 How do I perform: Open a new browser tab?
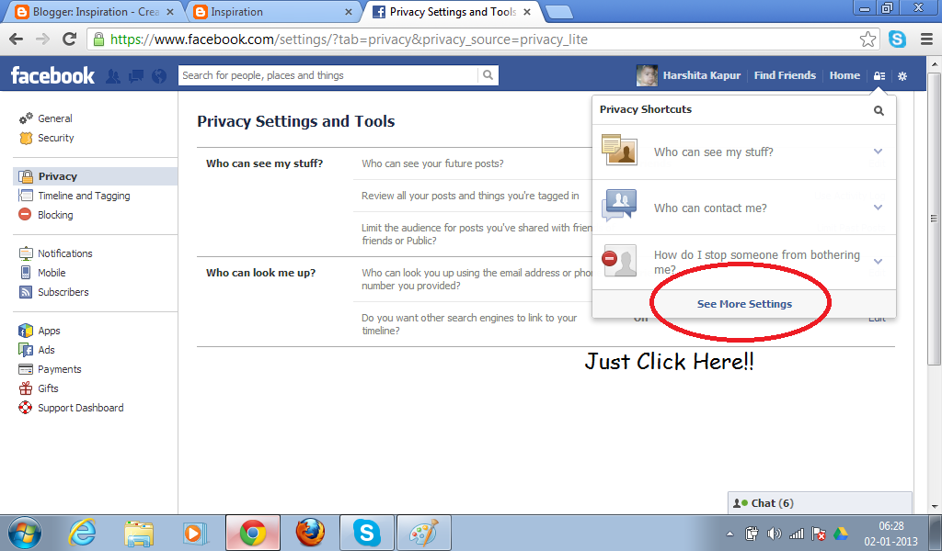coord(558,12)
